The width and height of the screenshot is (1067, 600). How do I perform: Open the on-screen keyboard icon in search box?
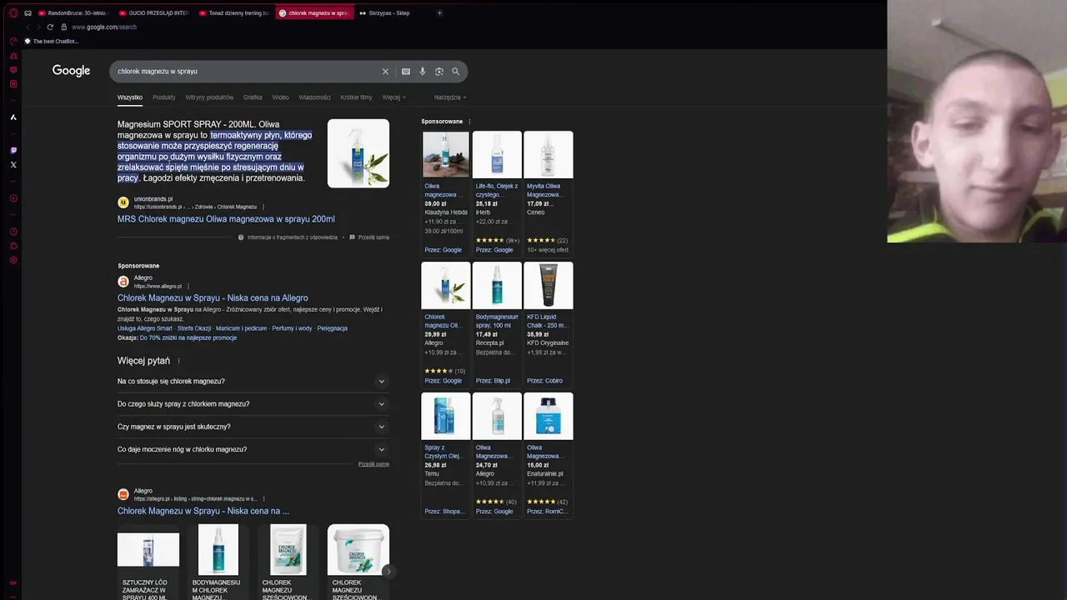406,72
